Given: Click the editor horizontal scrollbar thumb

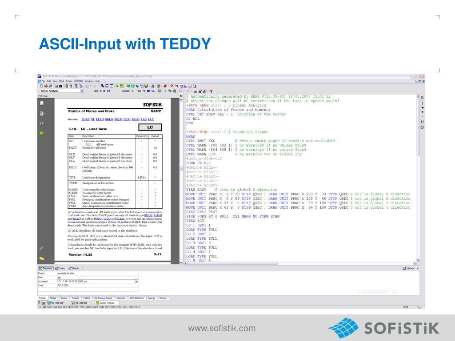Looking at the screenshot, I should coord(233,263).
